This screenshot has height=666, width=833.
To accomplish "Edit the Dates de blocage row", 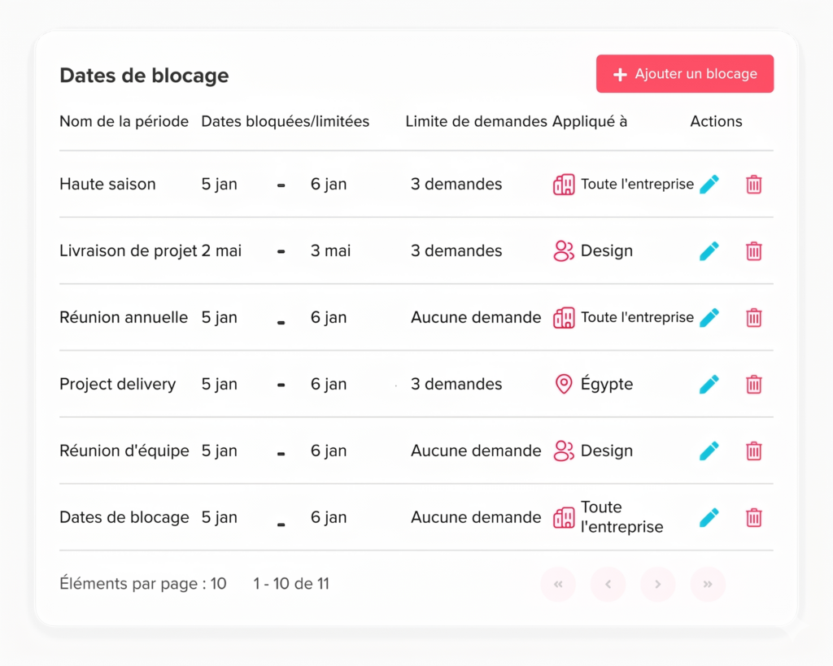I will click(x=709, y=517).
